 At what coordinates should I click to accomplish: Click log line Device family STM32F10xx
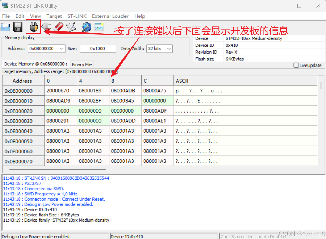[56, 220]
